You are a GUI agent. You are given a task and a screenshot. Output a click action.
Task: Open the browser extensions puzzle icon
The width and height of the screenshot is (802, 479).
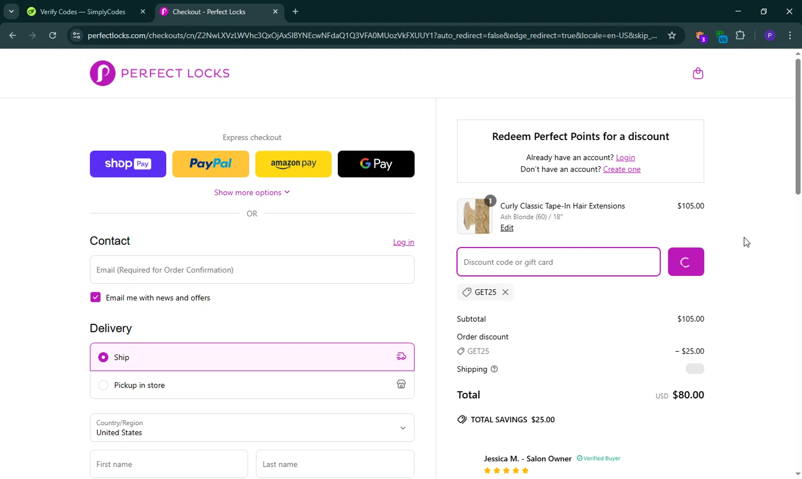click(741, 35)
